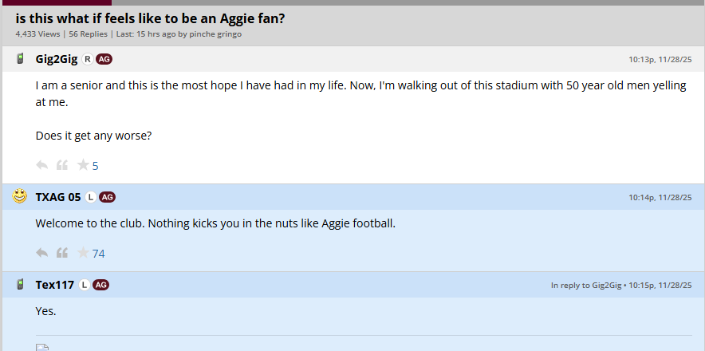Click the R badge next to Gig2Gig
Screen dimensions: 705x351
pos(87,59)
